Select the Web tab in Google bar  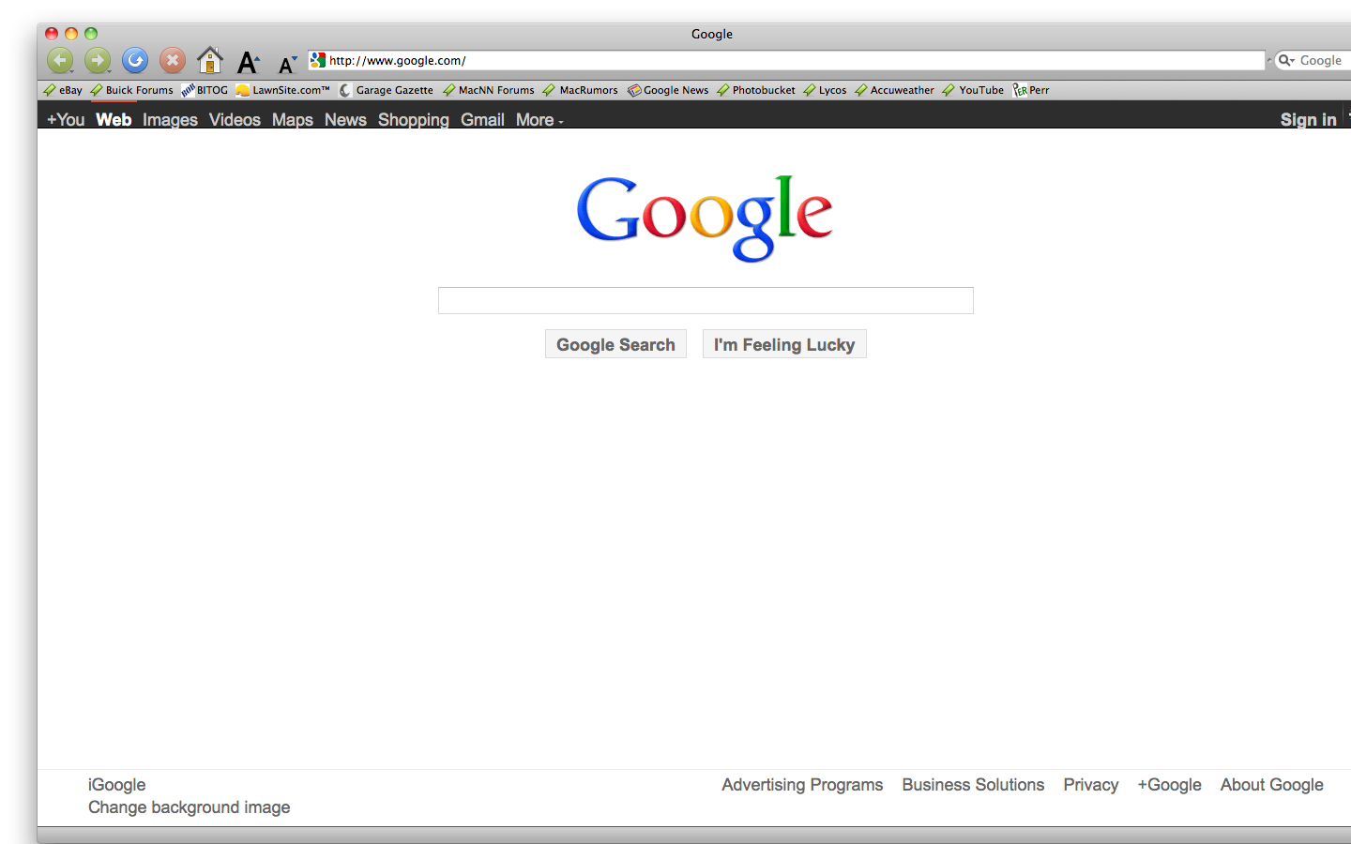pyautogui.click(x=114, y=119)
